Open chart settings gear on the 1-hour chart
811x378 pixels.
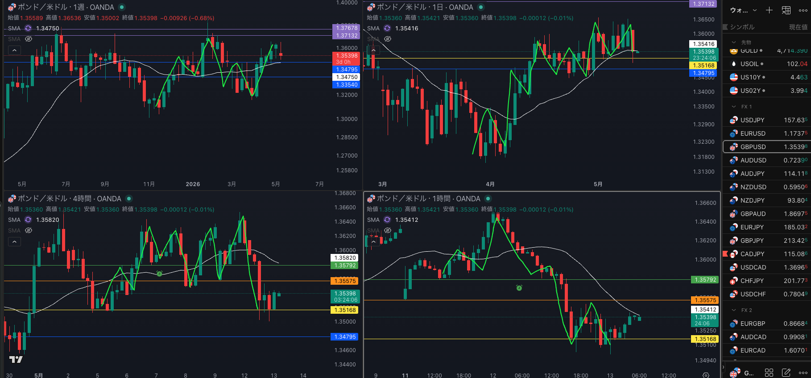click(706, 375)
